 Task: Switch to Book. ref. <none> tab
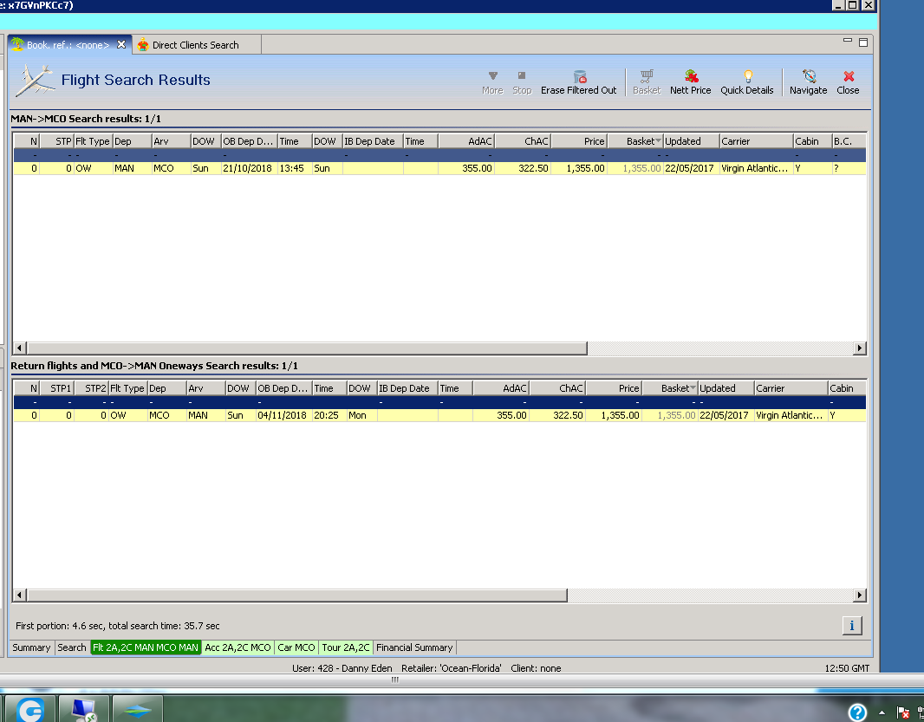point(69,45)
